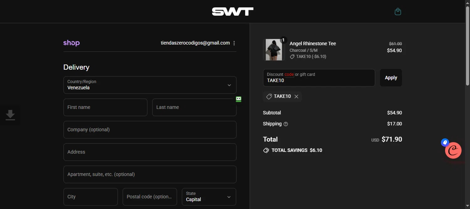Apply the discount code
The width and height of the screenshot is (470, 209).
tap(391, 78)
